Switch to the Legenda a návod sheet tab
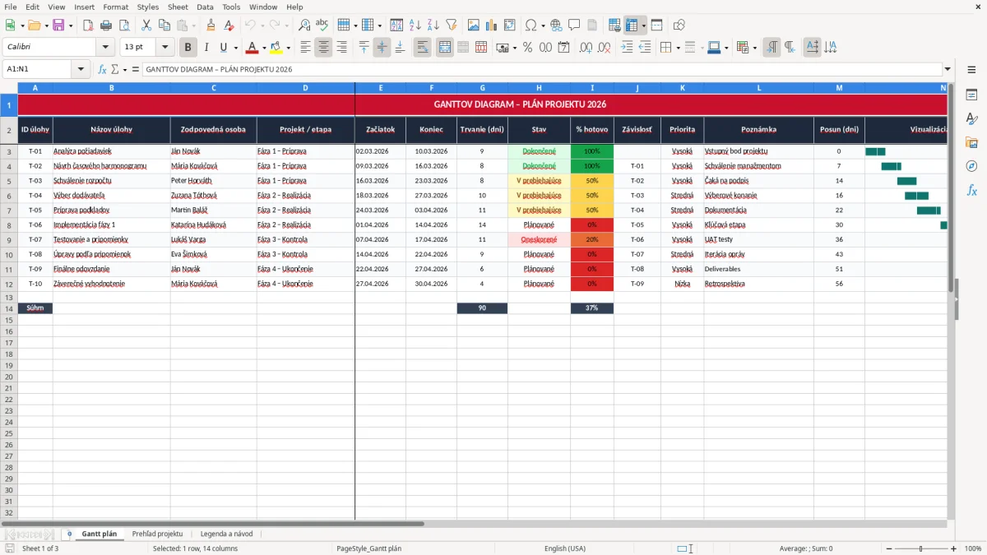 tap(226, 534)
